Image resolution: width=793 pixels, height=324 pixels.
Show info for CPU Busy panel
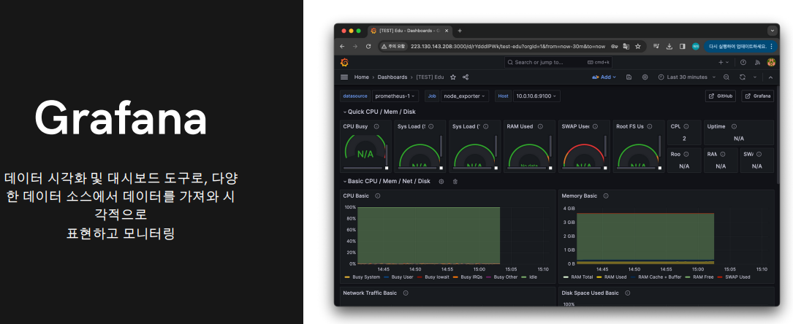point(376,127)
